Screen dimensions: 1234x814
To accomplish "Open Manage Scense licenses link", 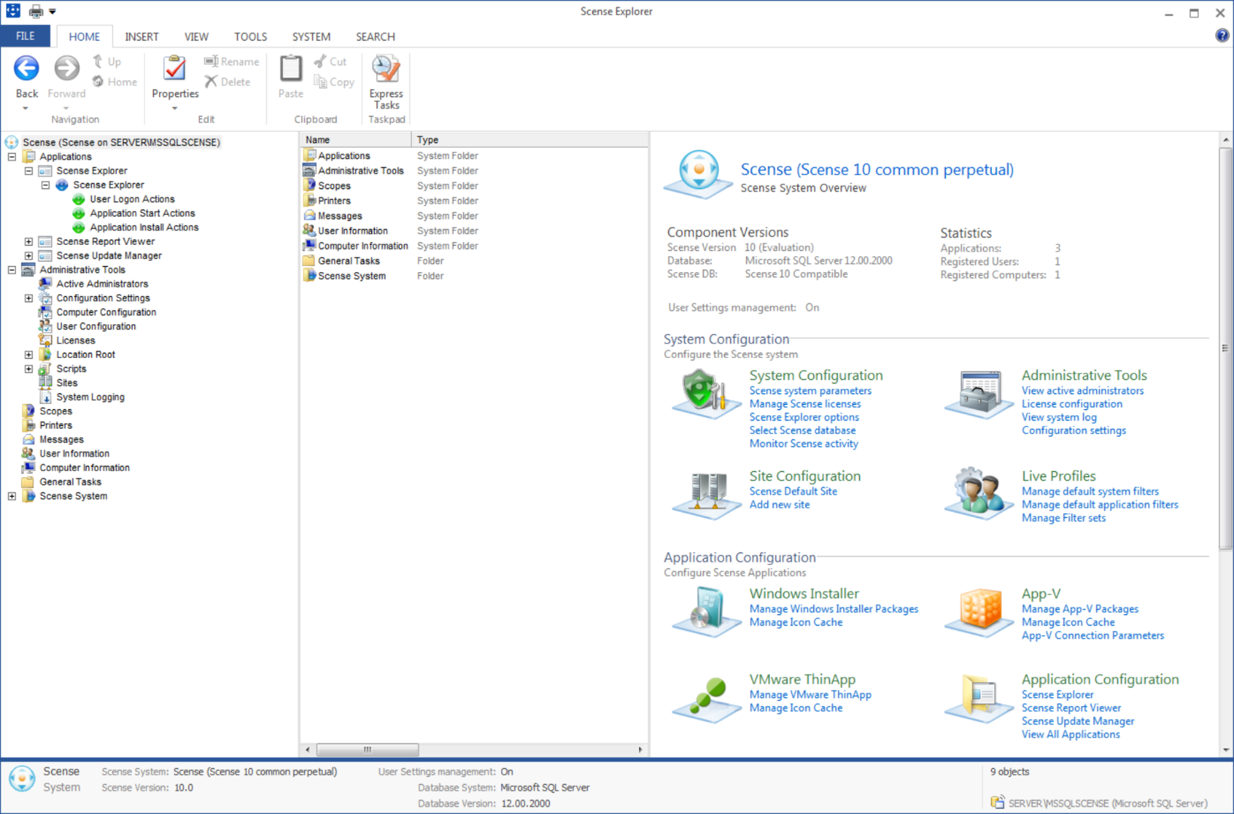I will (x=805, y=404).
